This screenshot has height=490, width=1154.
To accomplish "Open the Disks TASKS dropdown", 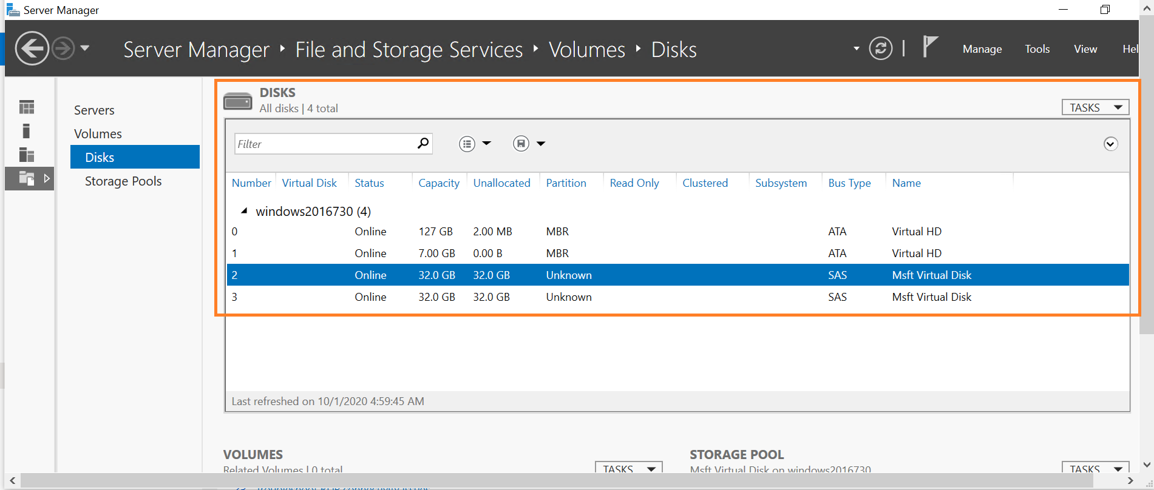I will tap(1095, 107).
